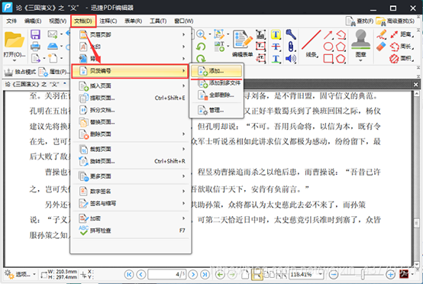Rotate counter-clockwise with the upper green arrow icon
This screenshot has height=284, width=423.
(x=201, y=47)
